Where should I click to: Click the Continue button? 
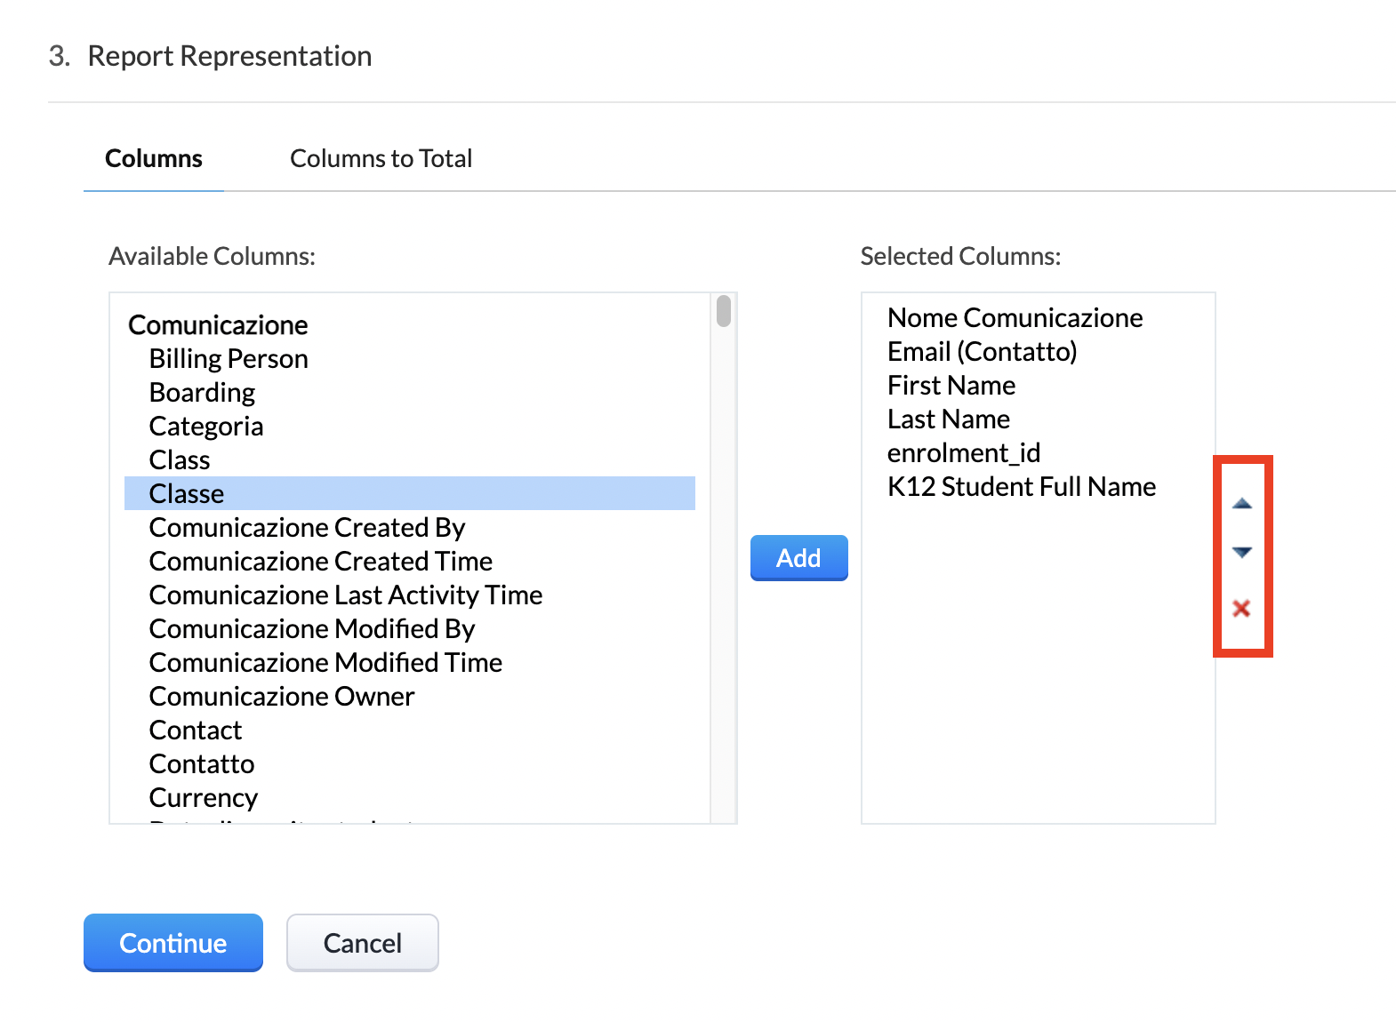click(x=173, y=943)
